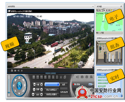
Task: Click the tall button right of the preset buttons
Action: point(64,92)
